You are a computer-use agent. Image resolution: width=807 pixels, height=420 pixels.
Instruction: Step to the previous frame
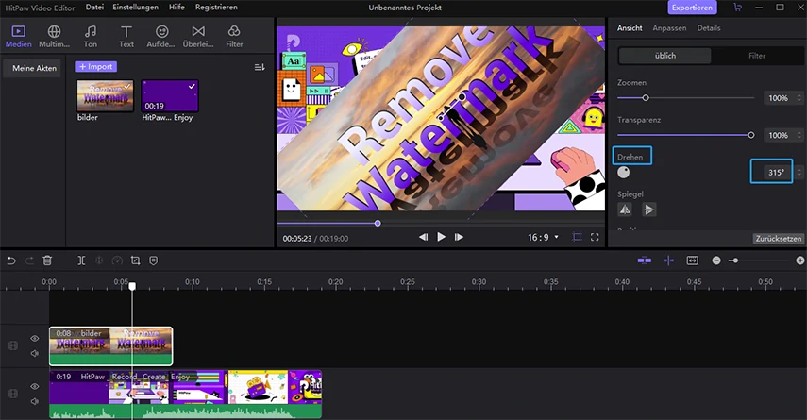coord(423,237)
